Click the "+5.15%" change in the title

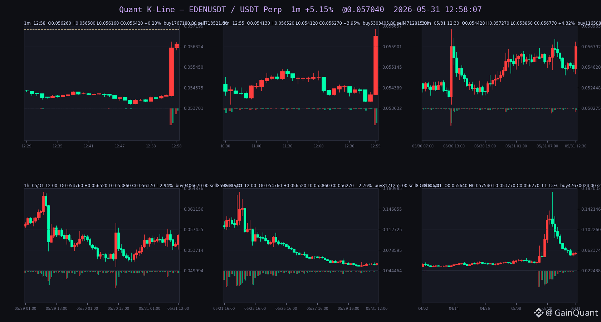(319, 10)
